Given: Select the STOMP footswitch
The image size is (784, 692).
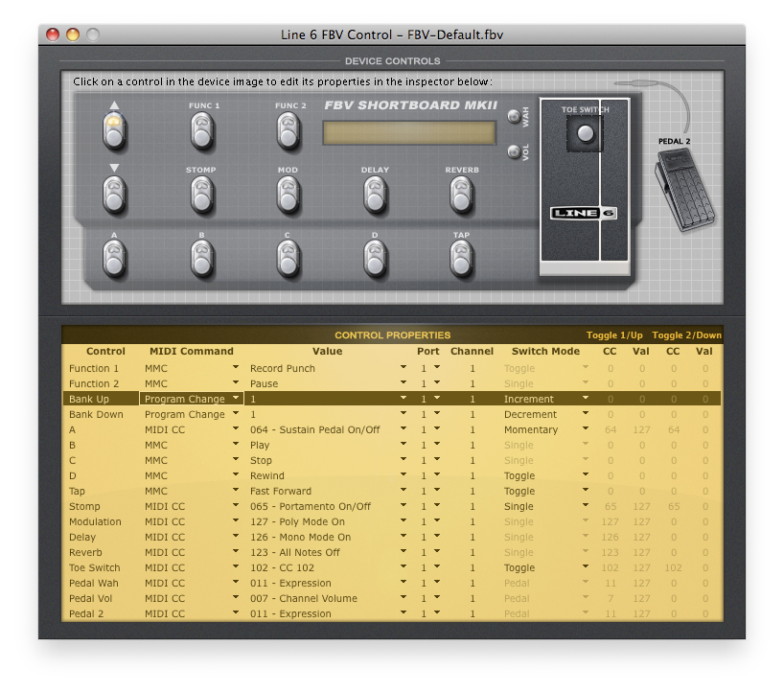Looking at the screenshot, I should click(x=202, y=196).
